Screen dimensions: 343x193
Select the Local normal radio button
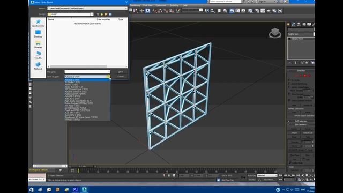point(306,150)
